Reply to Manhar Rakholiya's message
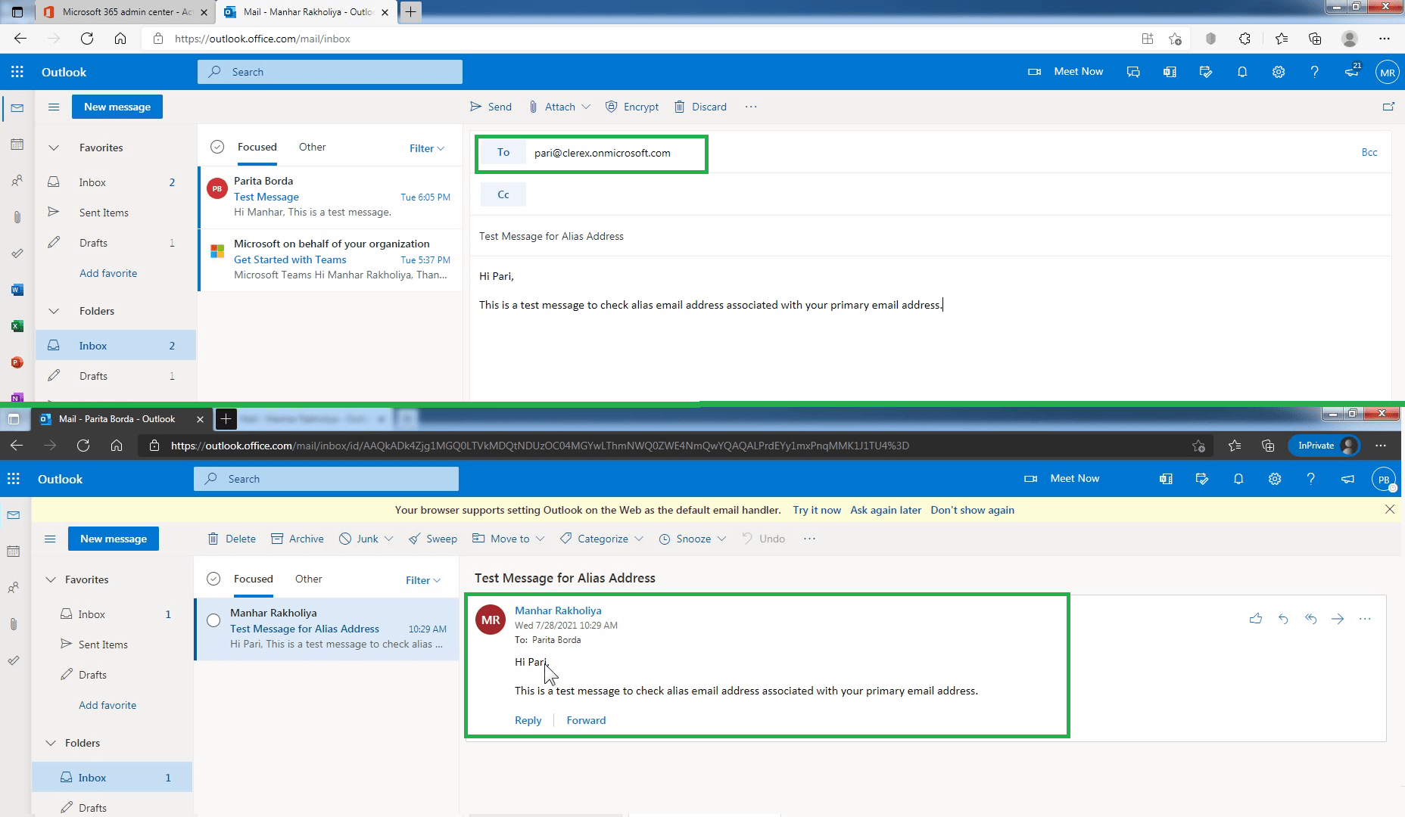 click(528, 719)
